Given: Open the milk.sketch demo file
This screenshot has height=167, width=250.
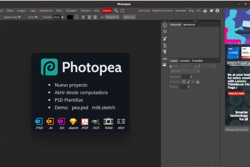Looking at the screenshot, I should pos(104,107).
